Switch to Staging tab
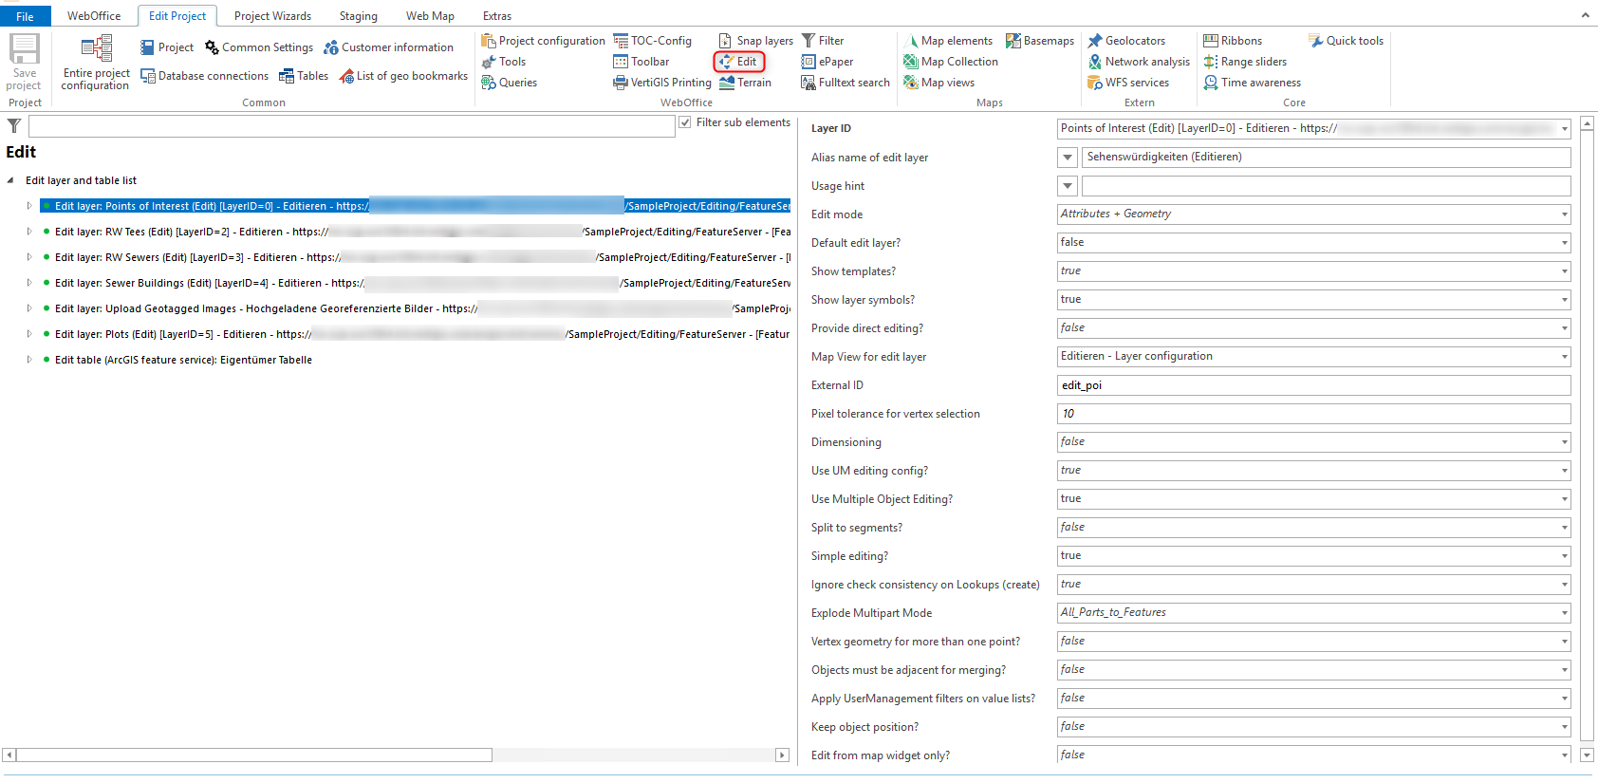 [x=359, y=16]
